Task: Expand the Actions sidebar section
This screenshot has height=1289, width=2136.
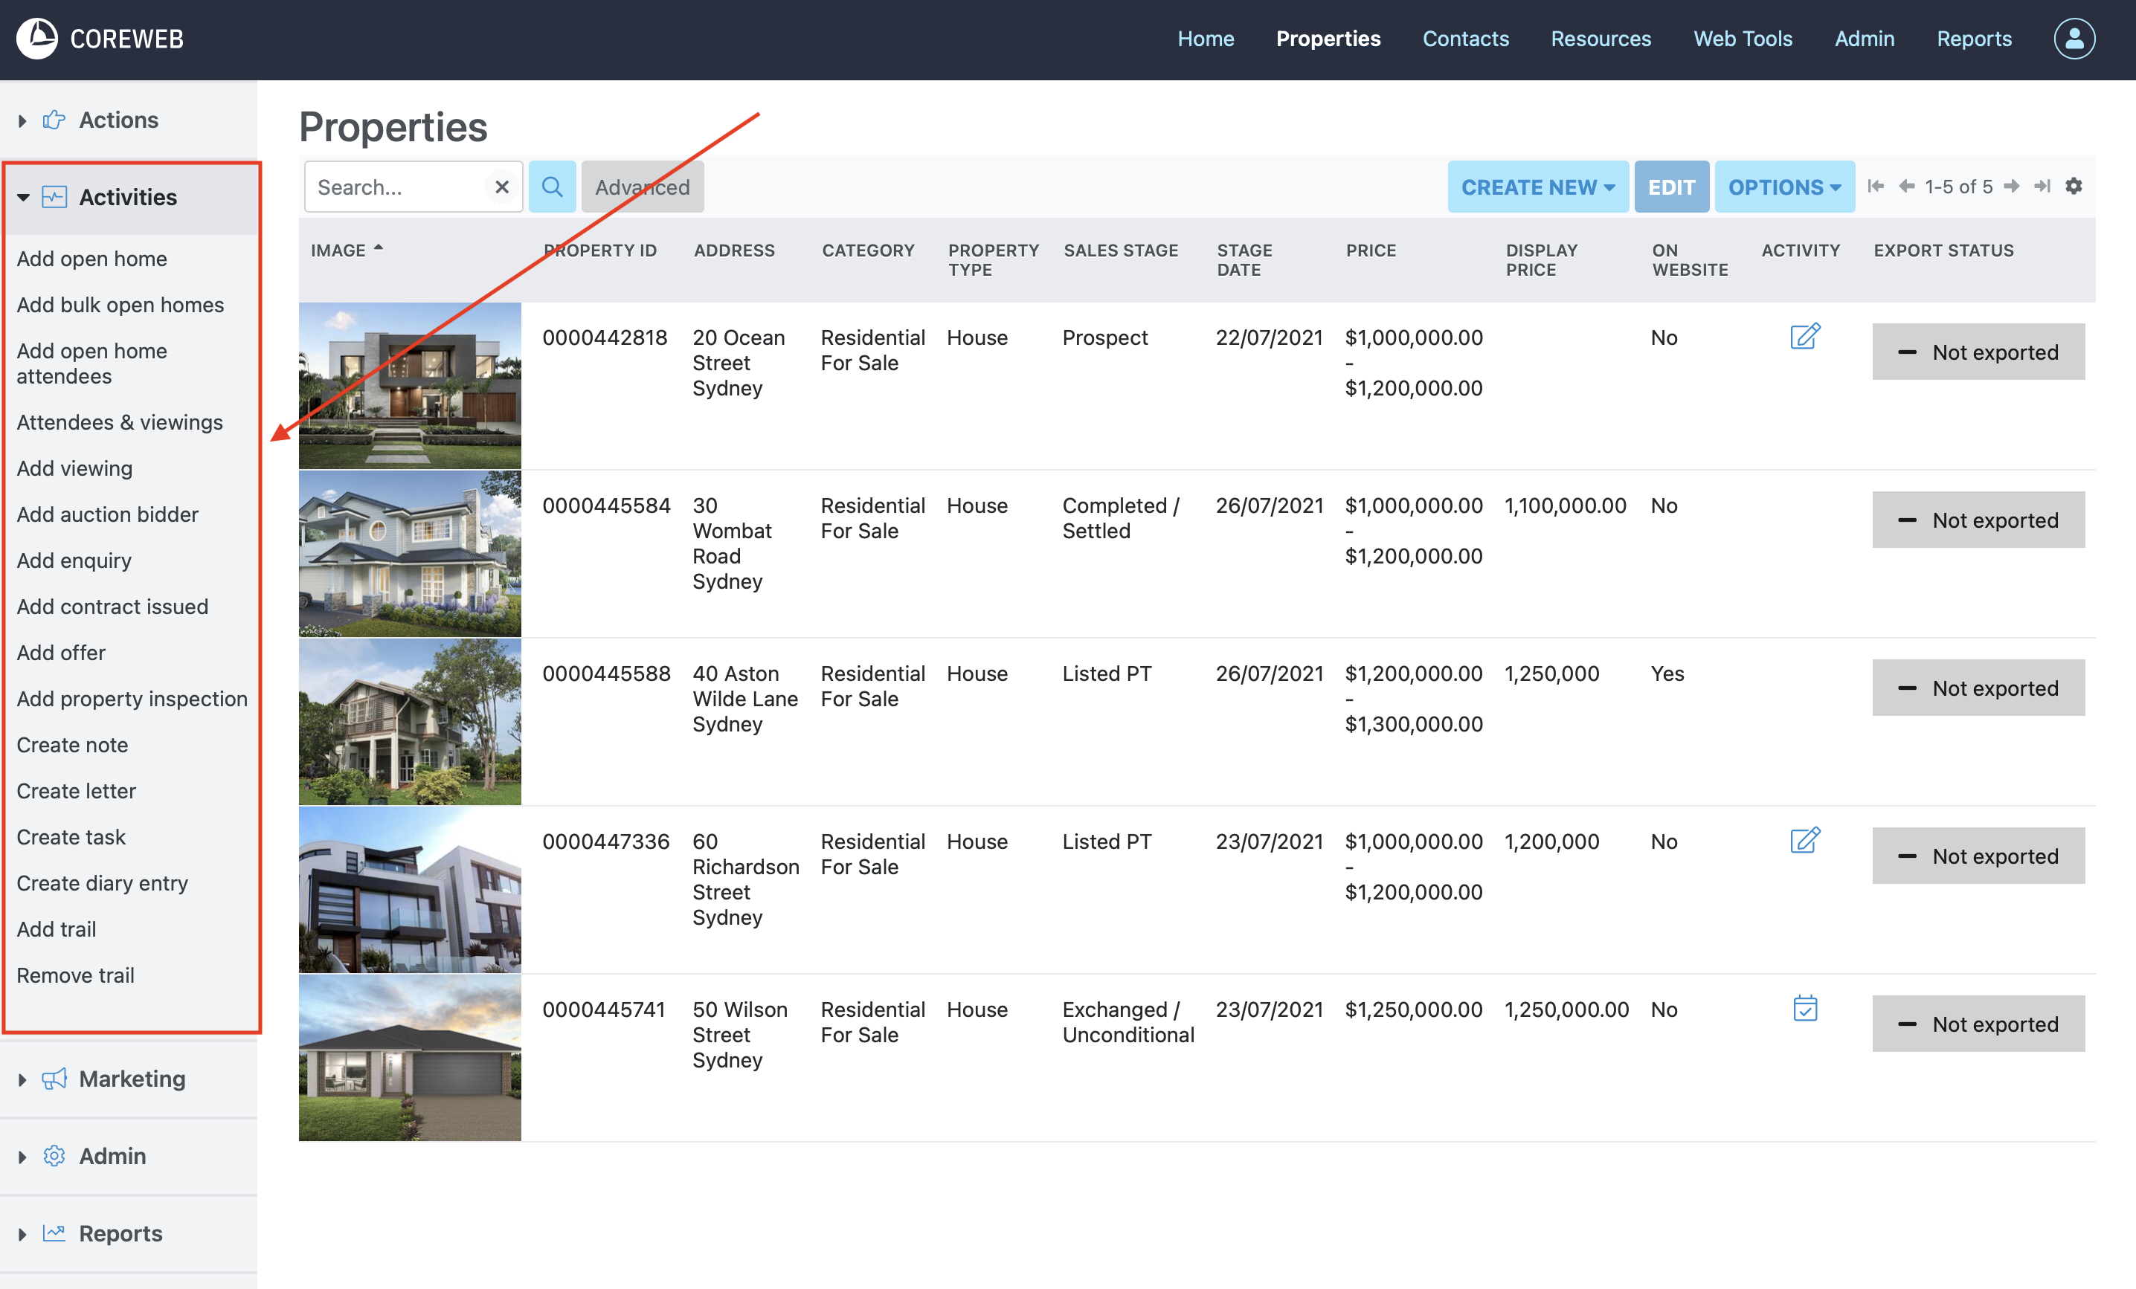Action: coord(118,120)
